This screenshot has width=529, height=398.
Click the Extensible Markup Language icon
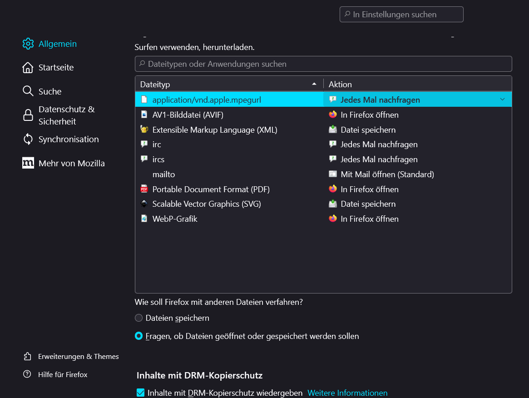point(144,129)
